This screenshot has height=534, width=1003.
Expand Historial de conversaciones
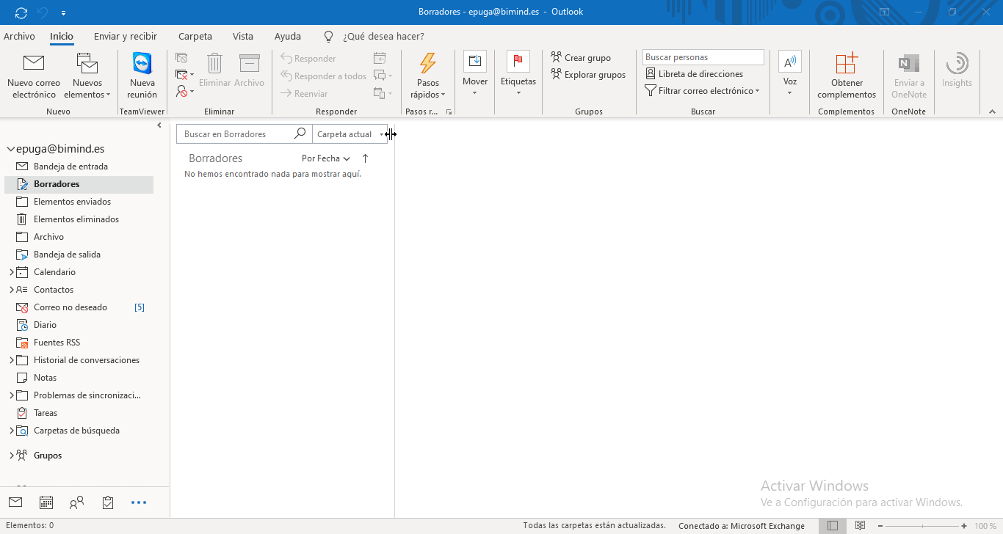(11, 360)
